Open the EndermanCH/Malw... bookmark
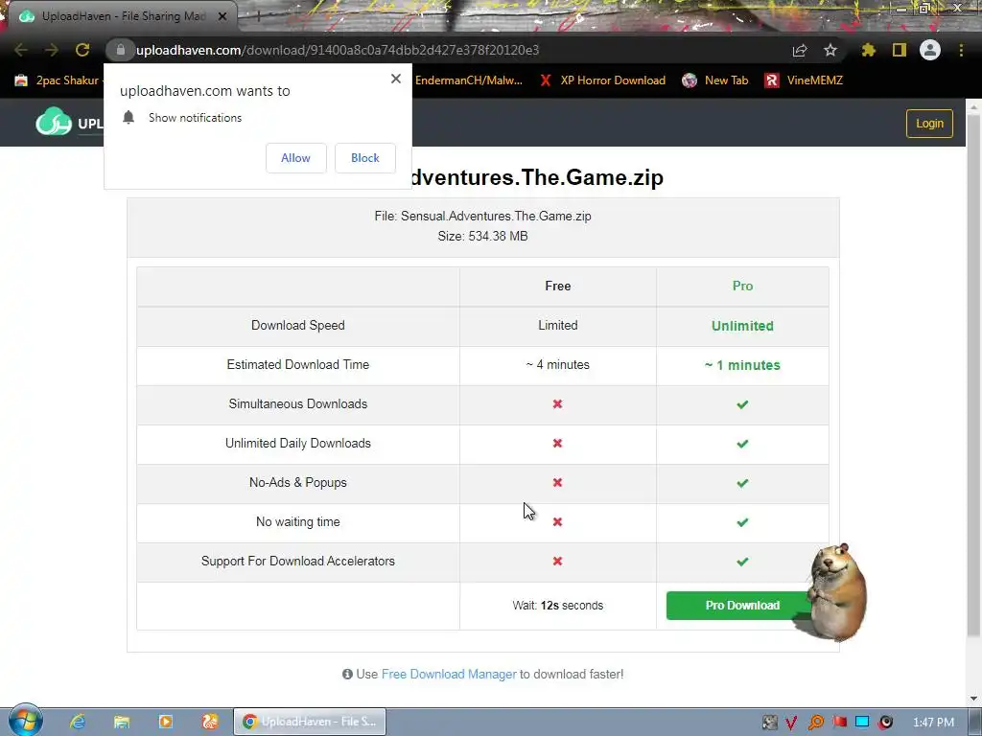The width and height of the screenshot is (982, 736). pyautogui.click(x=468, y=80)
